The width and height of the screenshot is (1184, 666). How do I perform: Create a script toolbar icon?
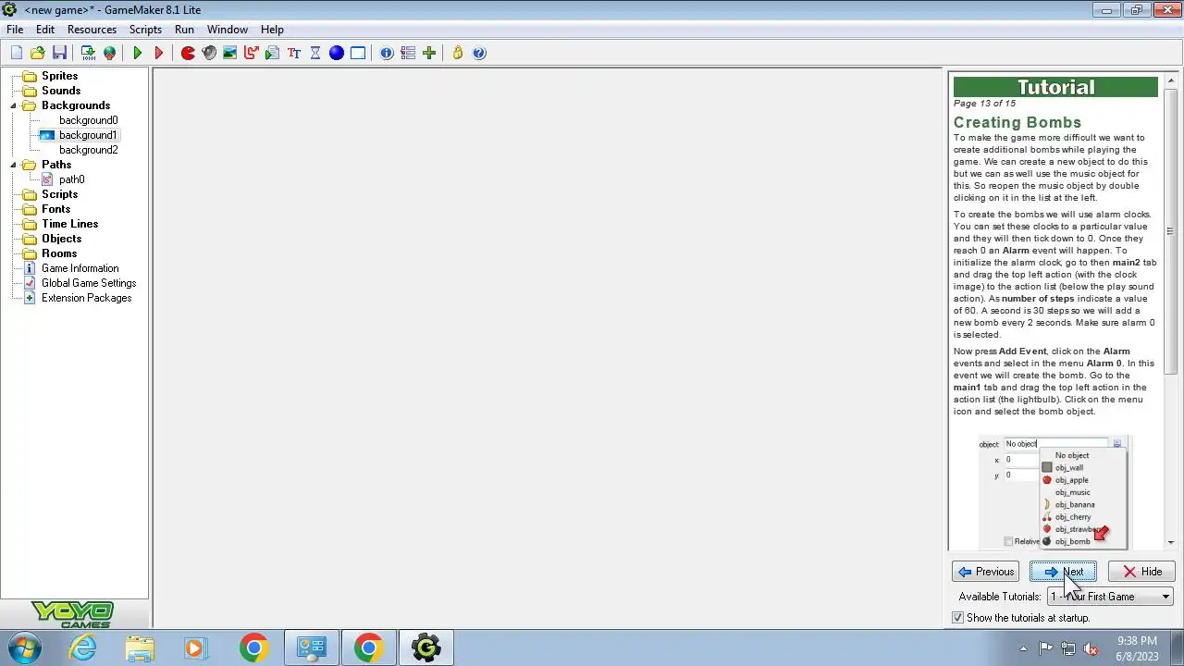pyautogui.click(x=272, y=53)
